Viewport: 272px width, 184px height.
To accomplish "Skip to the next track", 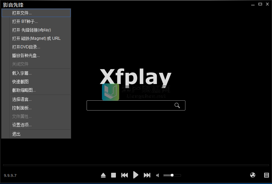I will [147, 175].
